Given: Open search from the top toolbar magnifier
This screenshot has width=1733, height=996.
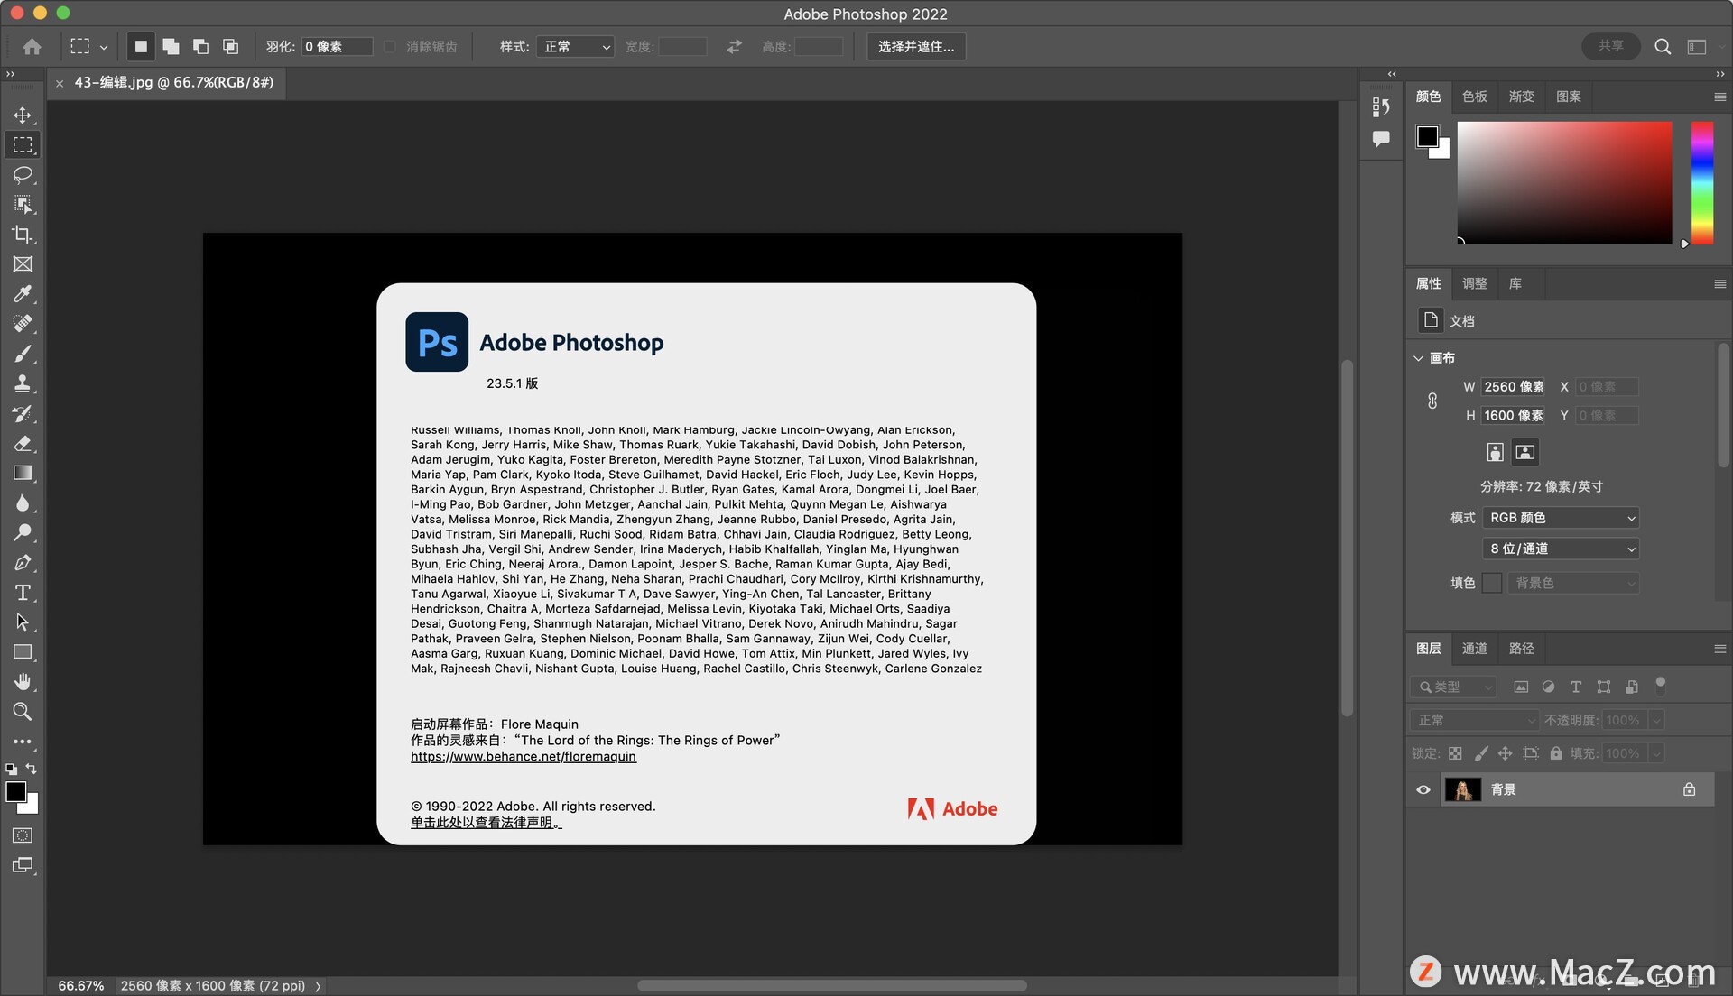Looking at the screenshot, I should point(1662,46).
